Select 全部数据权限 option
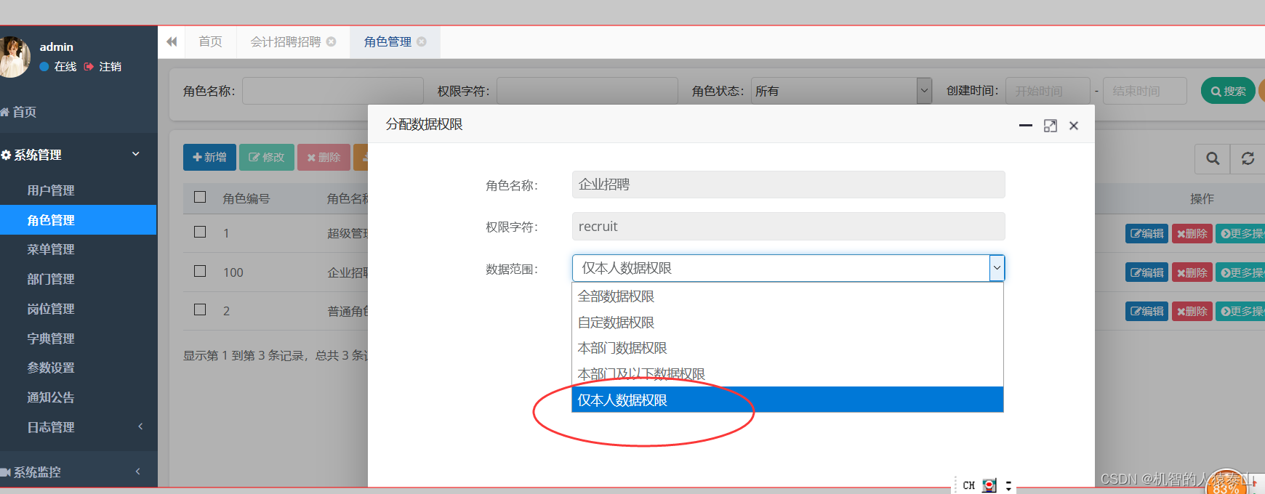Image resolution: width=1265 pixels, height=494 pixels. 787,296
